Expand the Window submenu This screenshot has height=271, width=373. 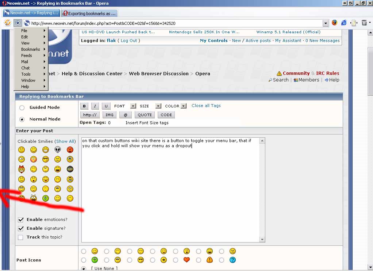[31, 80]
